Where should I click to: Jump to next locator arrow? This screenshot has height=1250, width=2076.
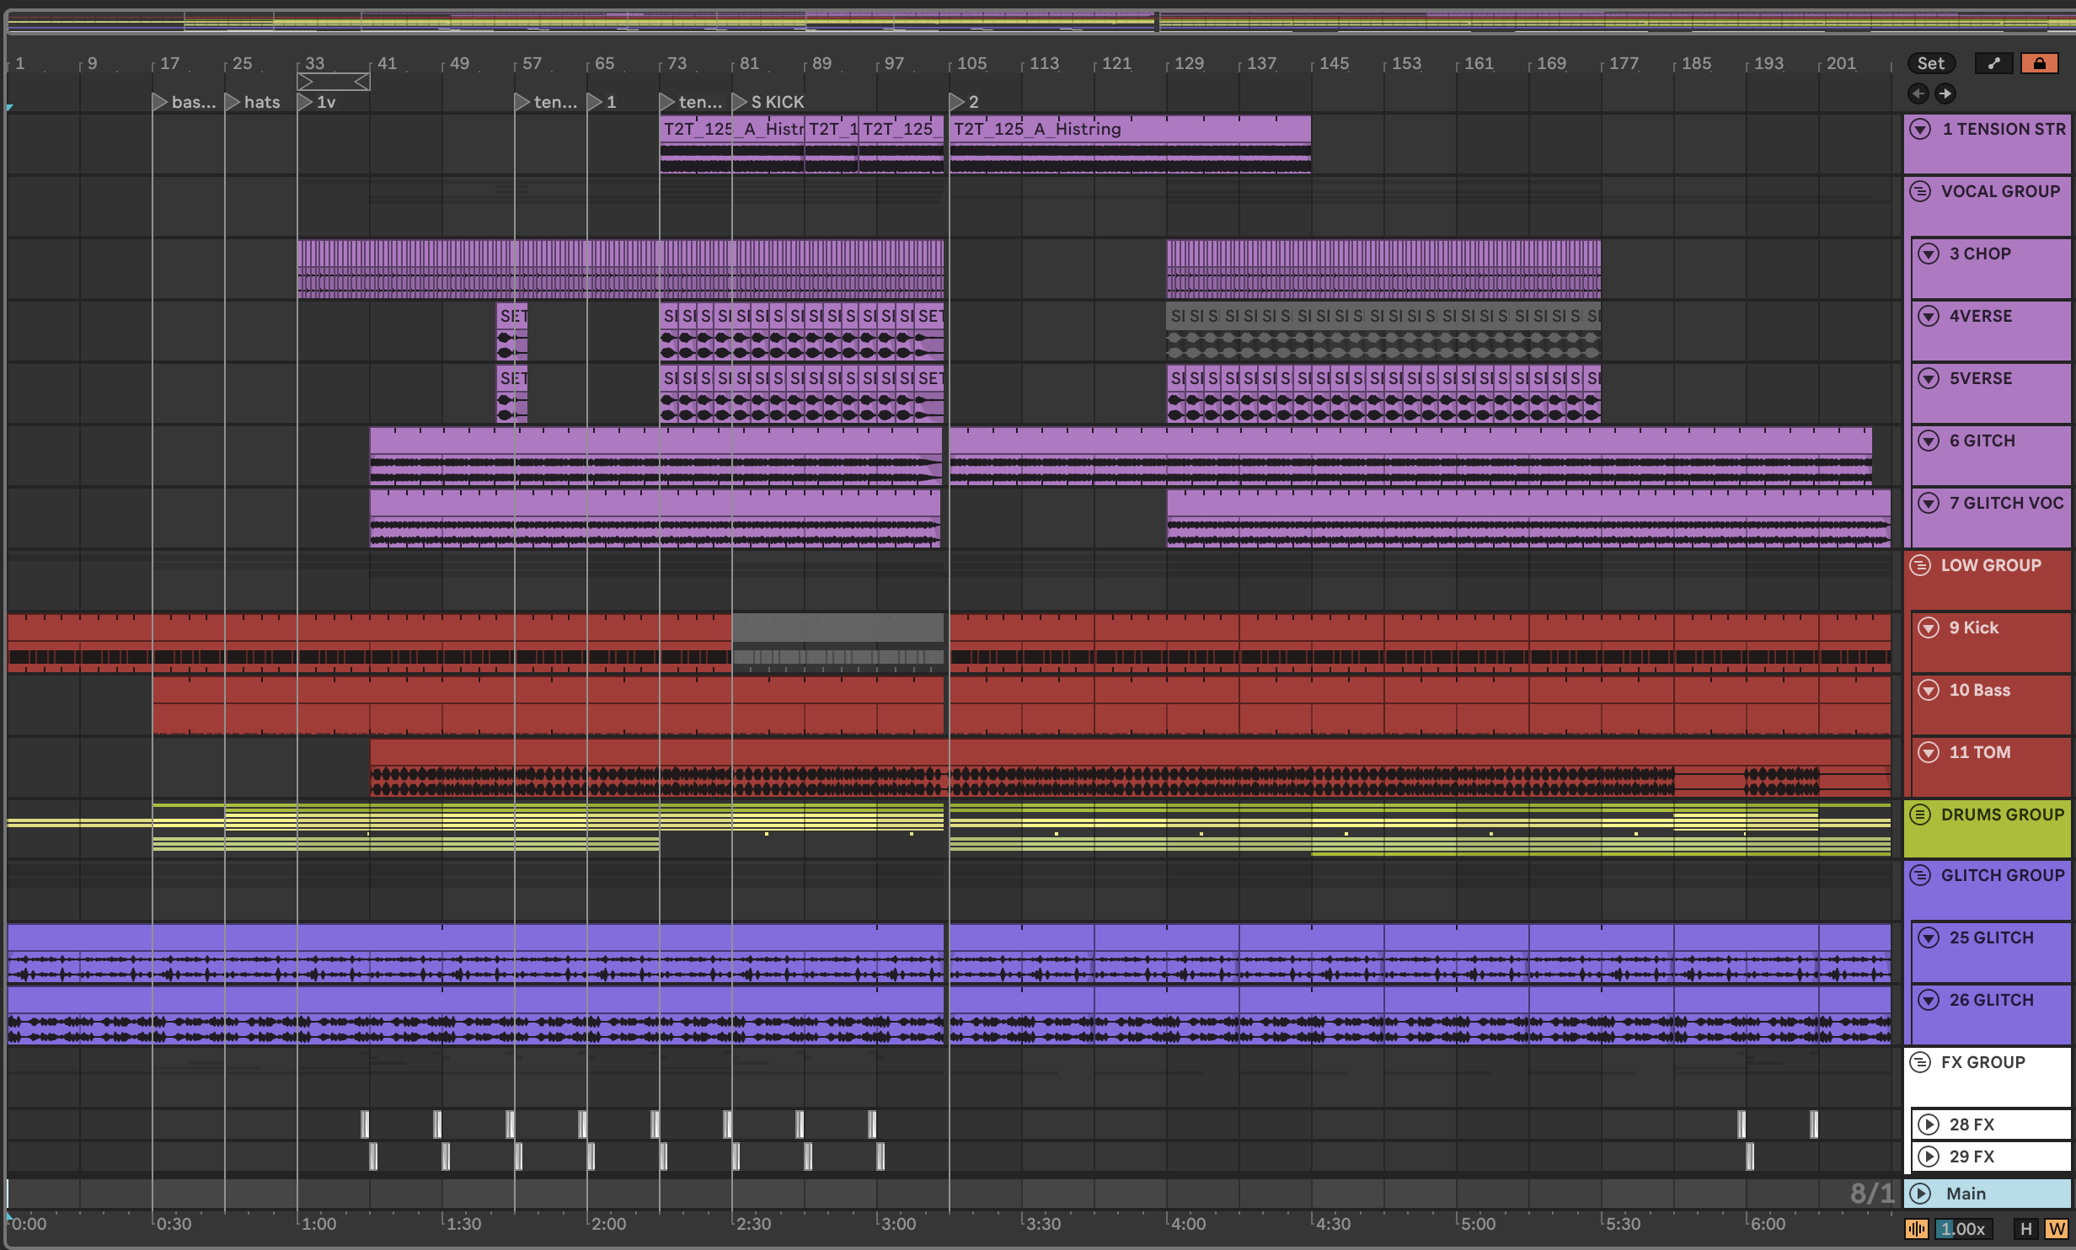click(x=1945, y=93)
